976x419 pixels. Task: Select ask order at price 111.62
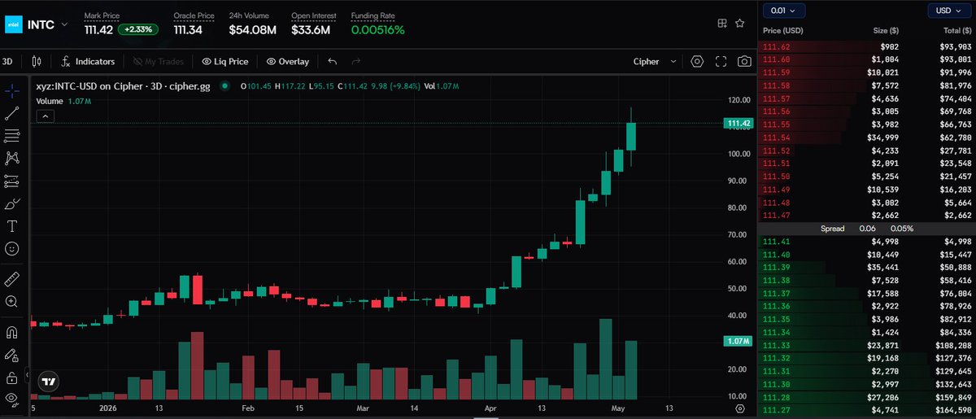[867, 46]
